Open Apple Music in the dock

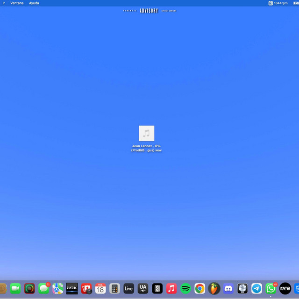coord(171,289)
